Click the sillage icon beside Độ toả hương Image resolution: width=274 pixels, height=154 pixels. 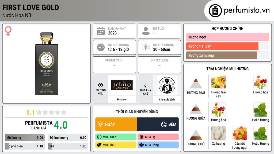coord(146,47)
